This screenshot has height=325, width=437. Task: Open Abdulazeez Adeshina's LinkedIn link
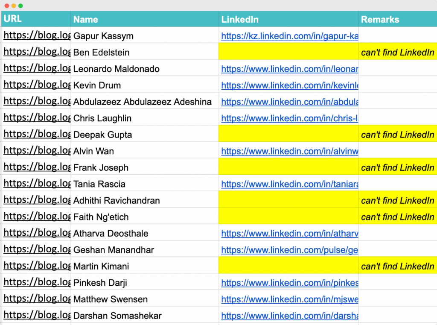pyautogui.click(x=290, y=102)
